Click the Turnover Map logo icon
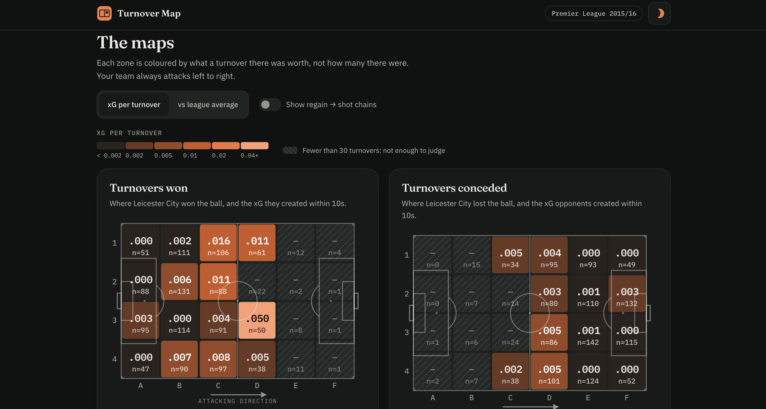Viewport: 766px width, 409px height. click(x=104, y=13)
